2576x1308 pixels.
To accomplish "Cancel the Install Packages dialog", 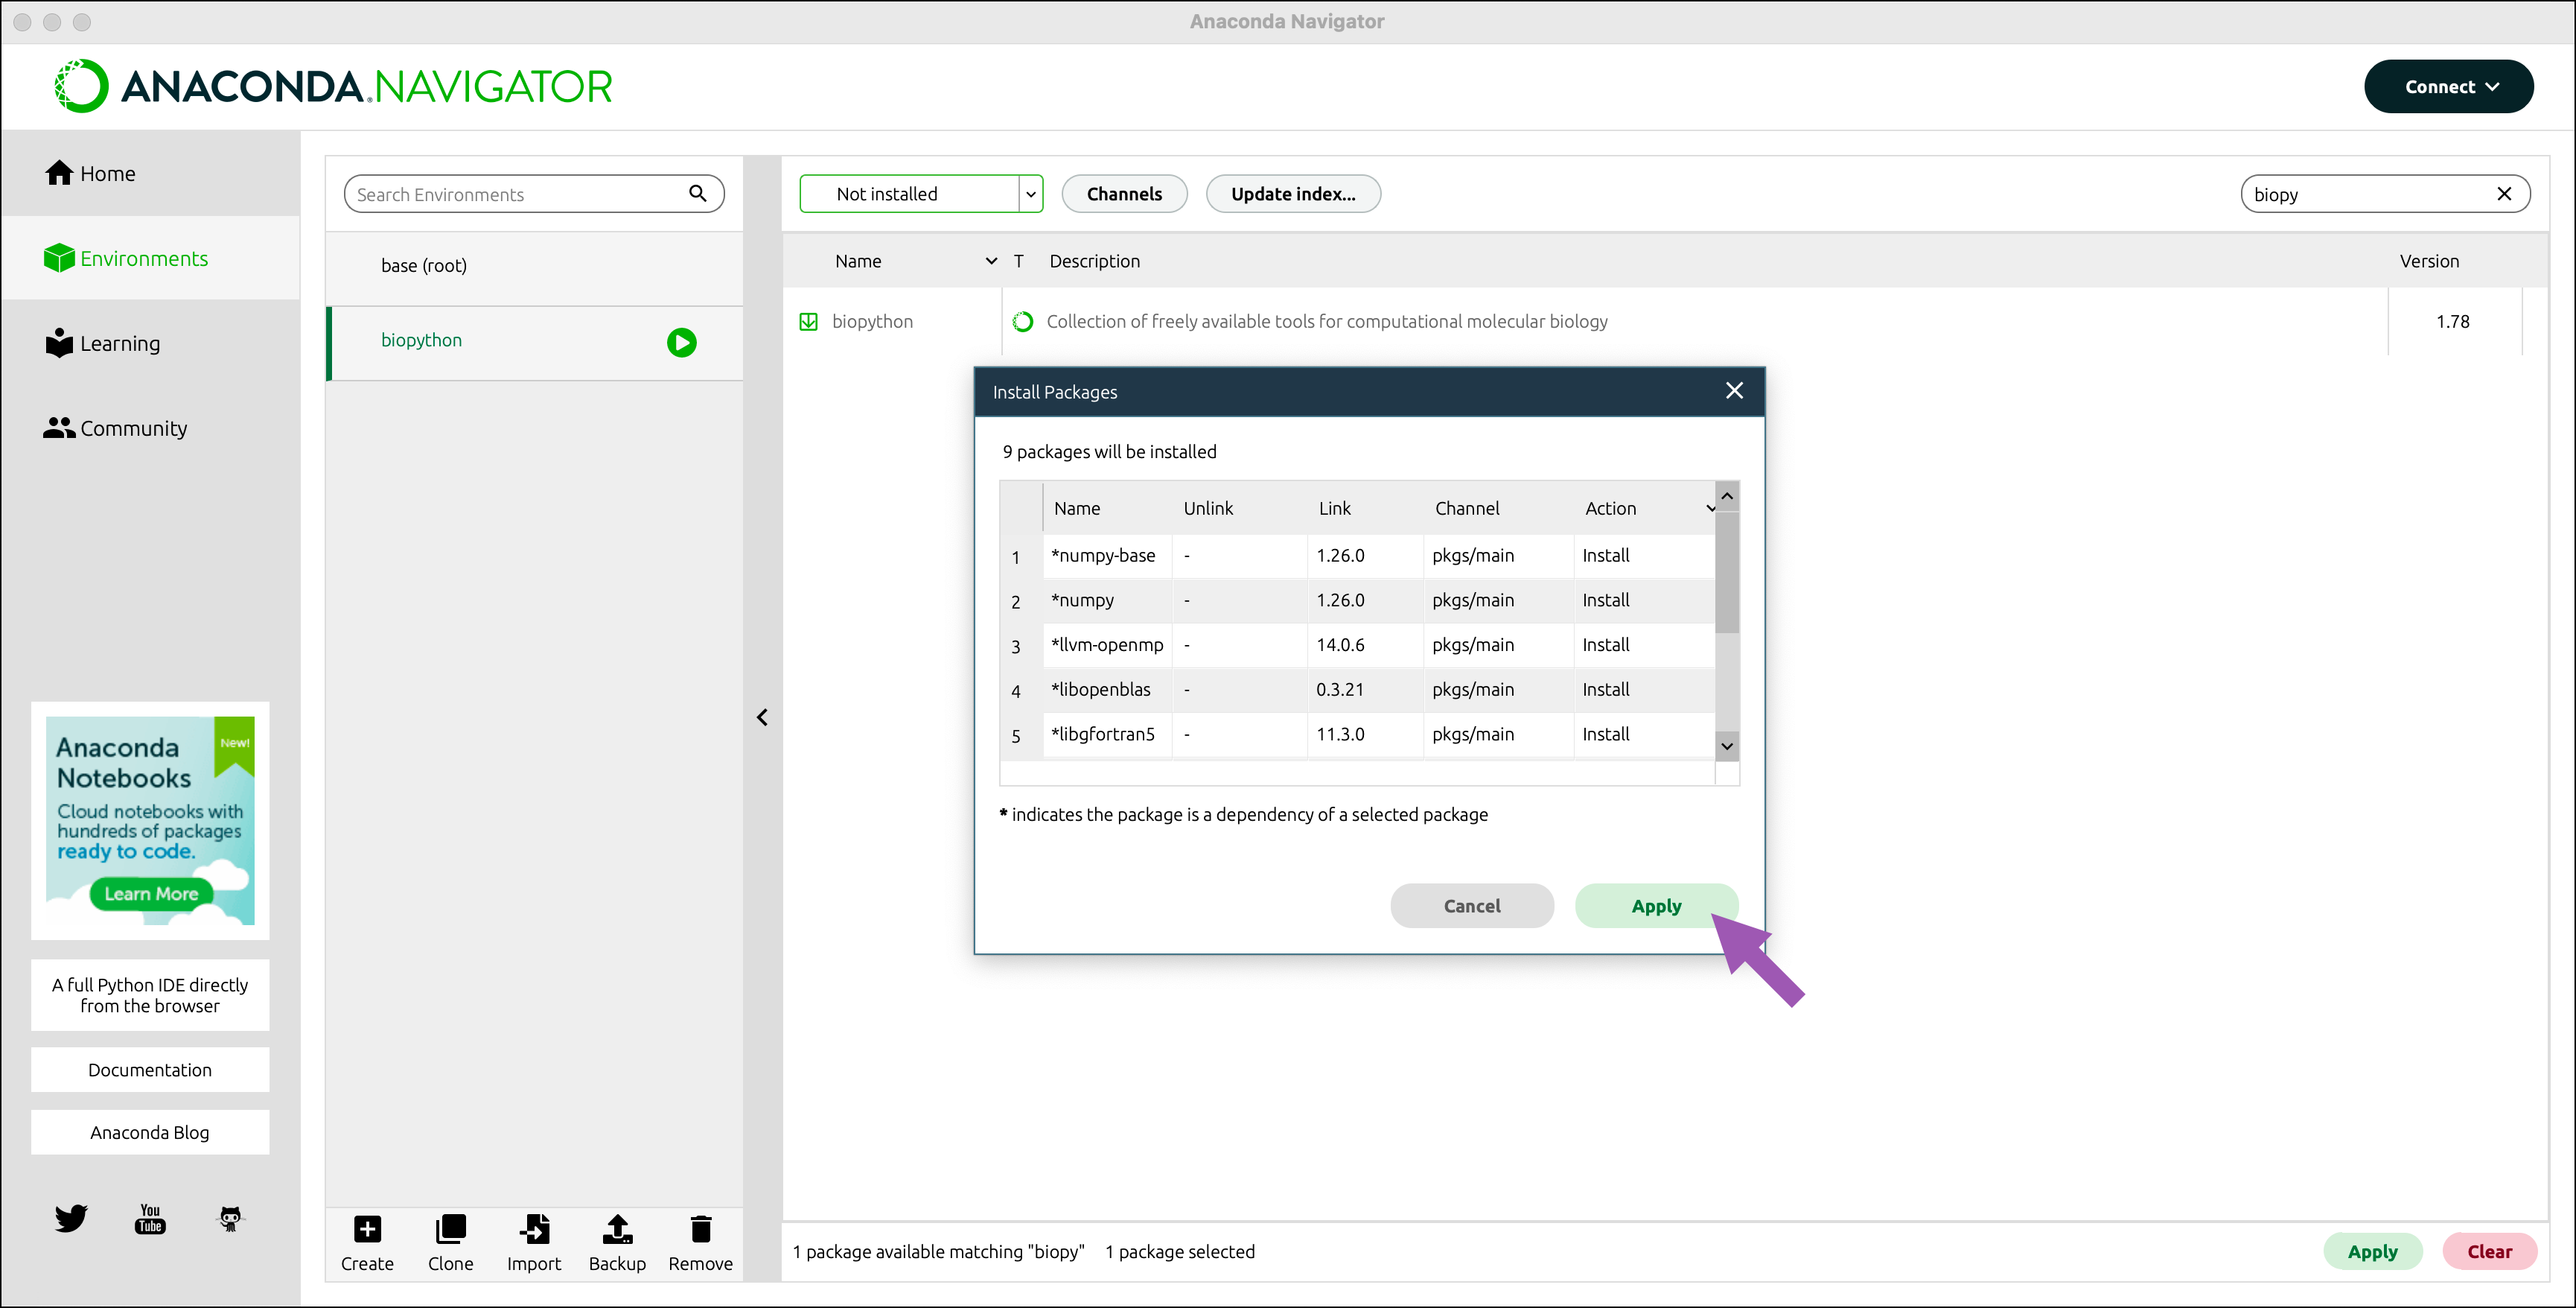I will (1471, 906).
